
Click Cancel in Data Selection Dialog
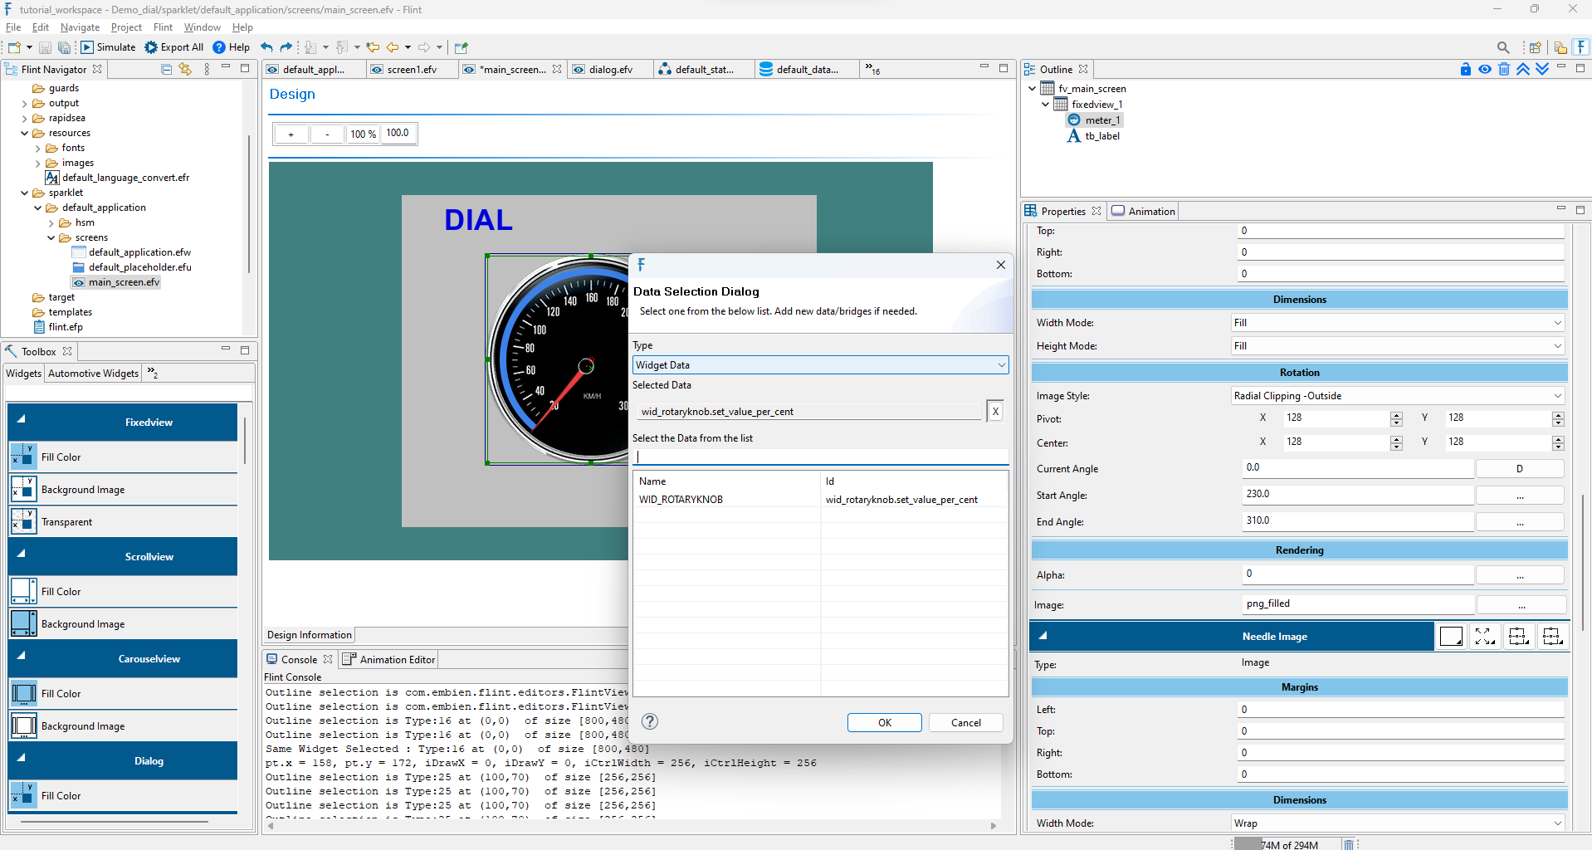[966, 723]
